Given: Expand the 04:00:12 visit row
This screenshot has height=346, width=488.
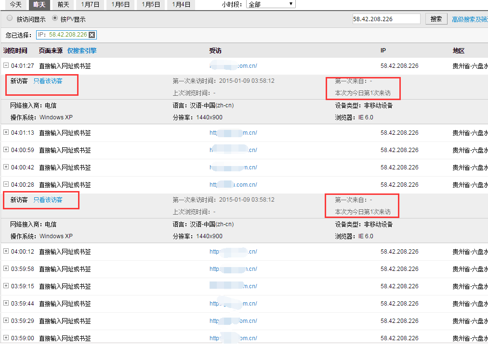Looking at the screenshot, I should (x=6, y=251).
